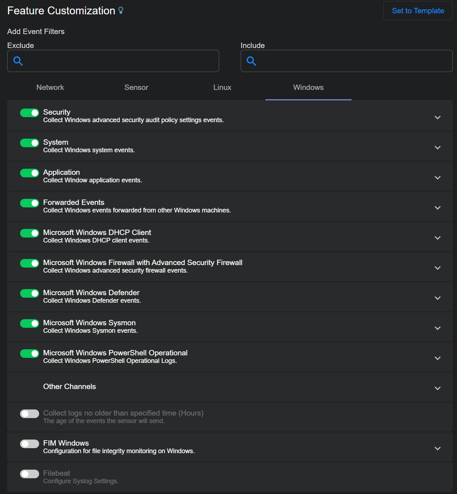The height and width of the screenshot is (494, 457).
Task: Turn off Microsoft Windows Sysmon collection
Action: [29, 323]
